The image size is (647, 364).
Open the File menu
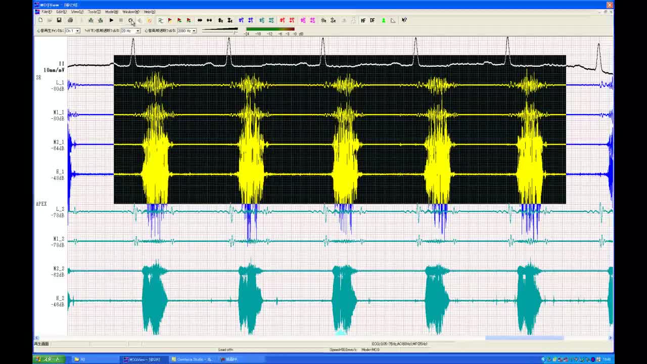(x=46, y=12)
